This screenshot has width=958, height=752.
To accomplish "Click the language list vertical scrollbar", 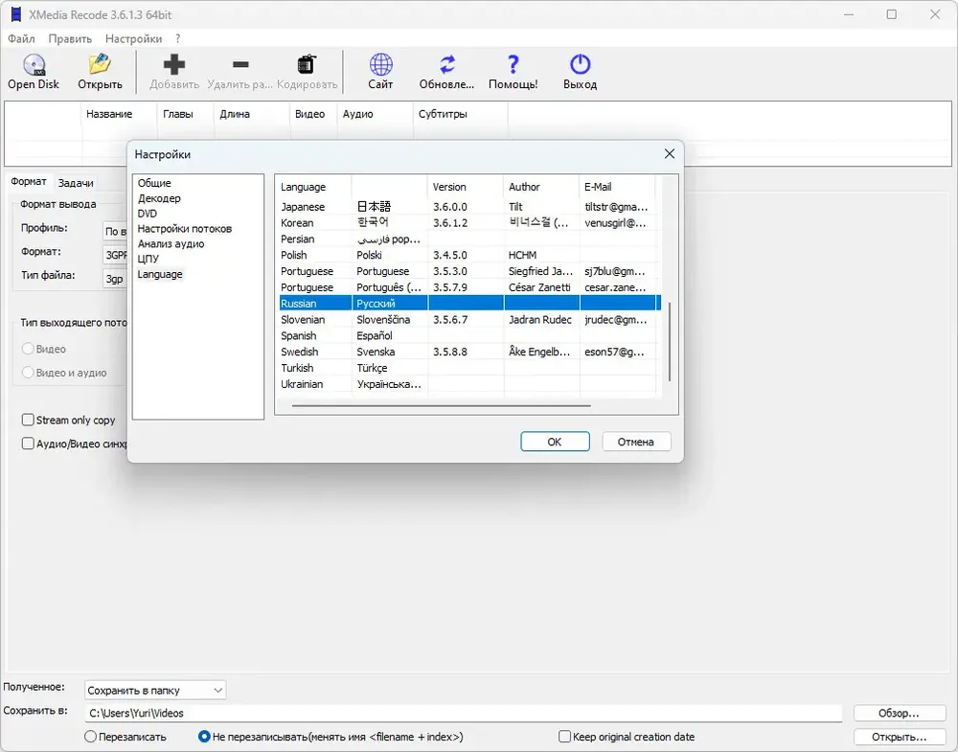I will (x=670, y=341).
